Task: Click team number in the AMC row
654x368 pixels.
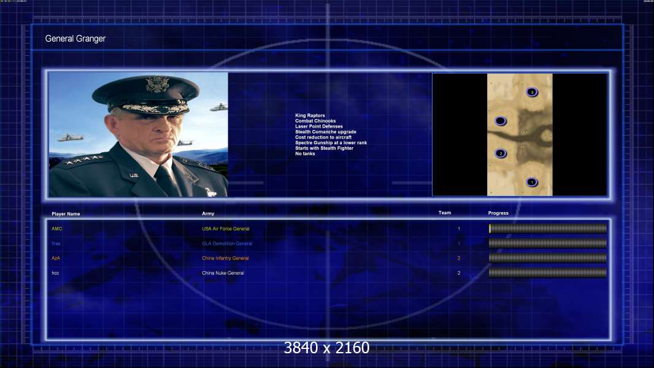Action: pyautogui.click(x=459, y=229)
